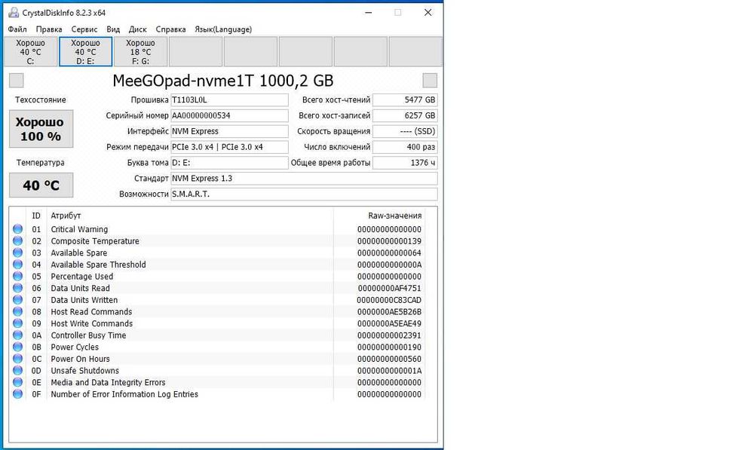Click raw value 0000000000001A
Screen dimensions: 754x450
[x=389, y=370]
